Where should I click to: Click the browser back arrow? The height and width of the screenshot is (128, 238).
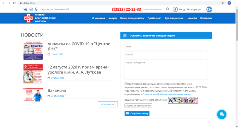[4, 3]
